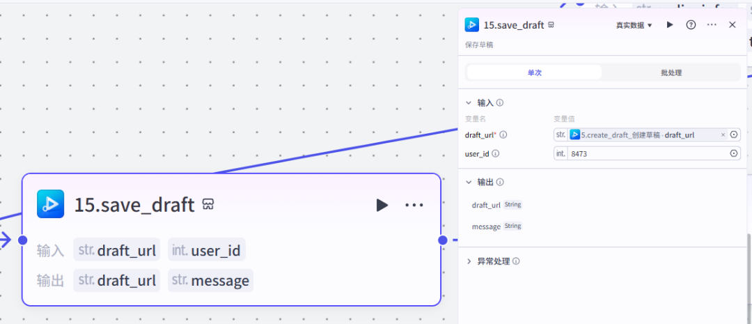
Task: Click the plugin badge next to panel title
Action: [x=551, y=25]
